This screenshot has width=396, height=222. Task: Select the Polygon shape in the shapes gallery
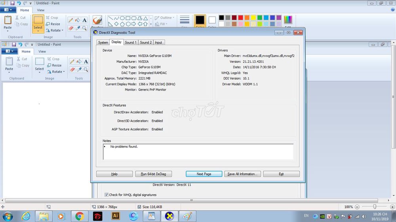pyautogui.click(x=140, y=18)
